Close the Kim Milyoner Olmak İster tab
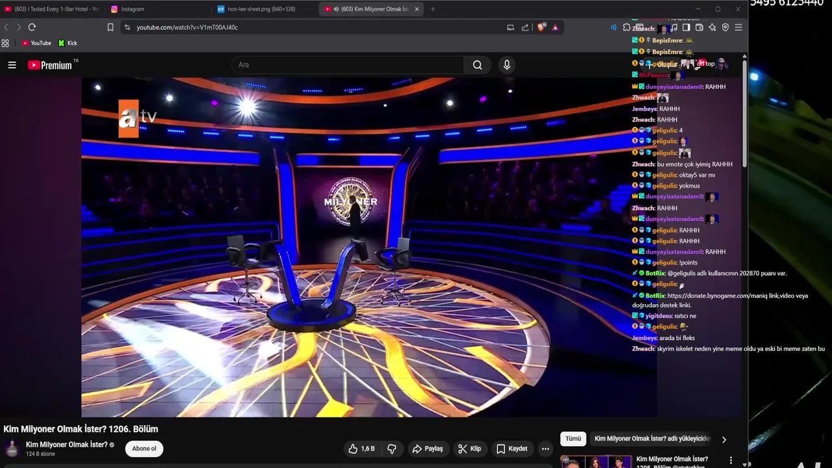 click(x=417, y=9)
